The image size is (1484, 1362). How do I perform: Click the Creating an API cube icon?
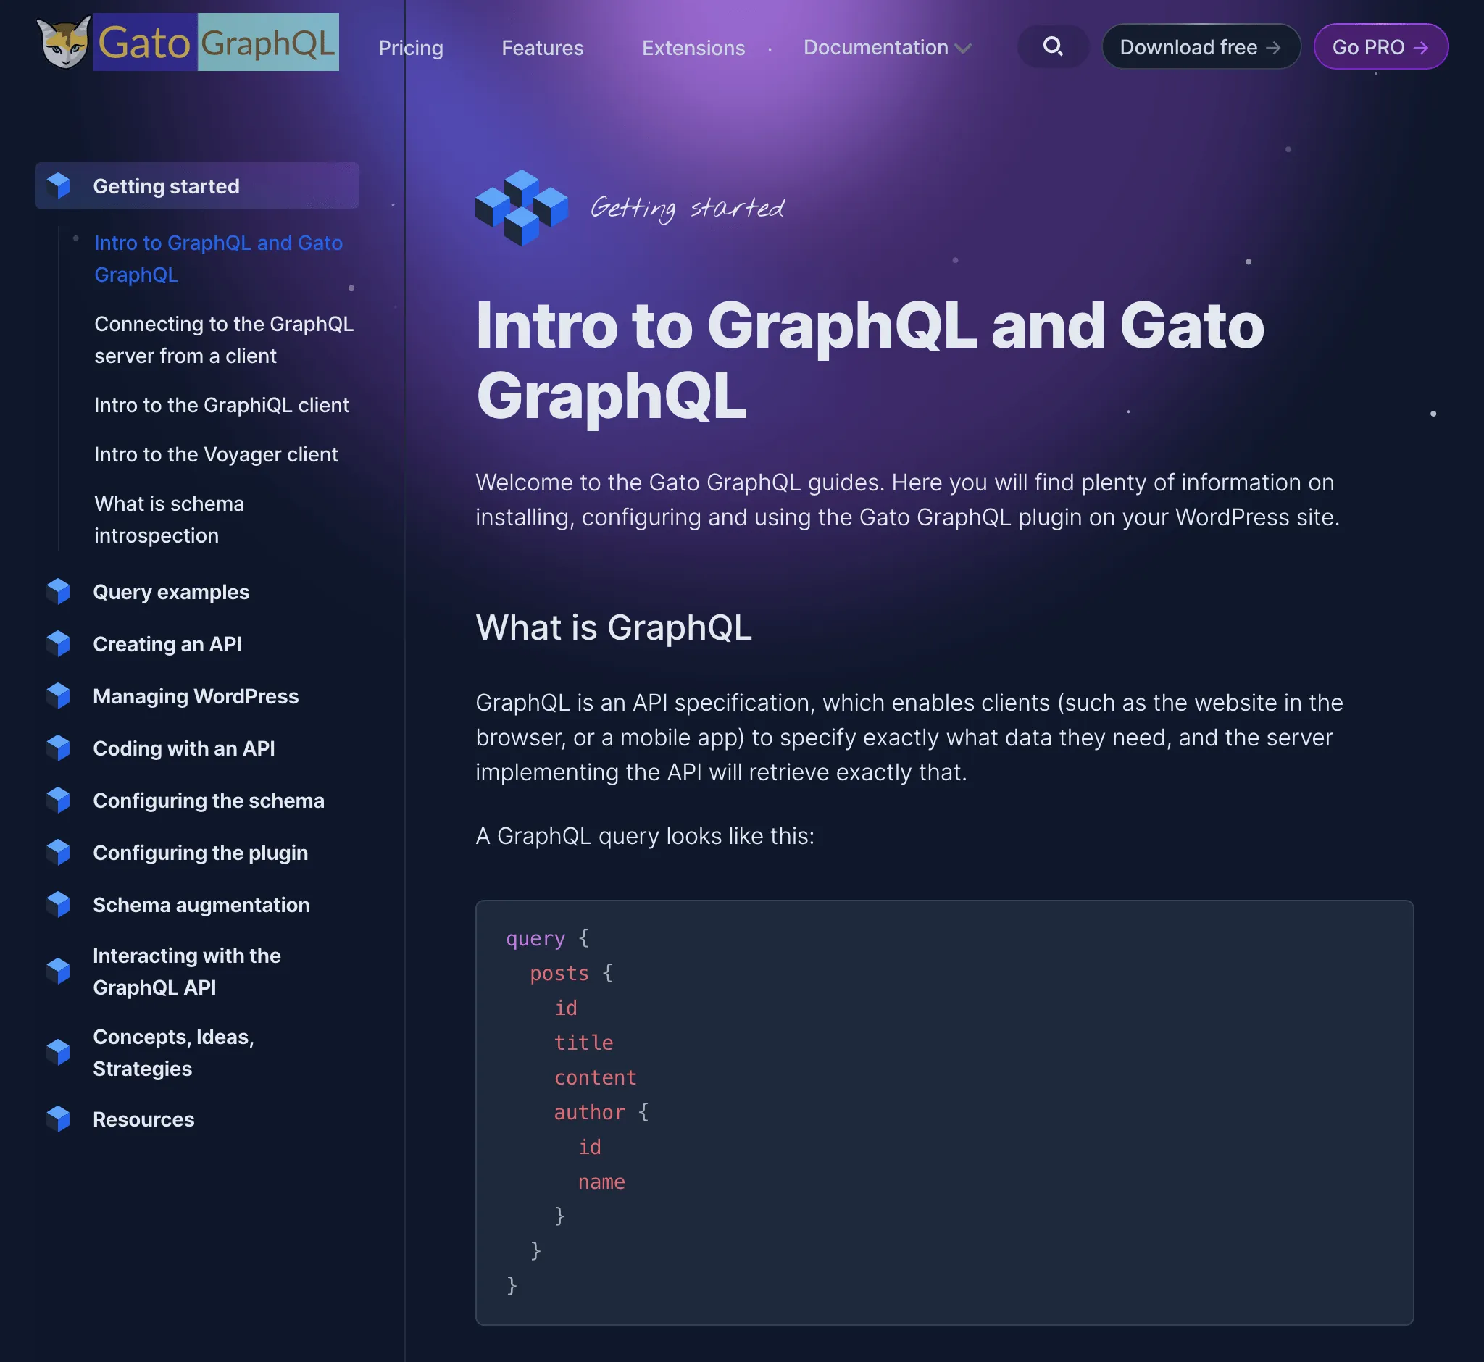61,643
